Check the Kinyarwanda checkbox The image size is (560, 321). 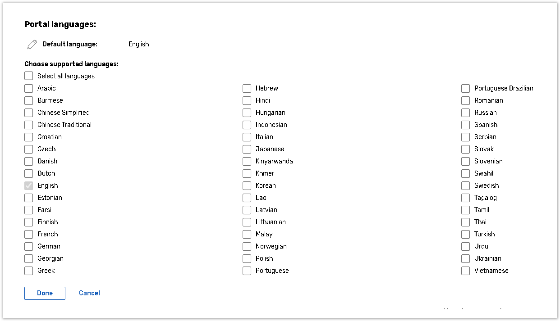247,161
